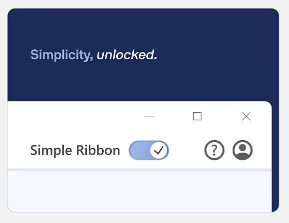The width and height of the screenshot is (289, 223).
Task: Click the italic "unlocked." text
Action: click(127, 55)
